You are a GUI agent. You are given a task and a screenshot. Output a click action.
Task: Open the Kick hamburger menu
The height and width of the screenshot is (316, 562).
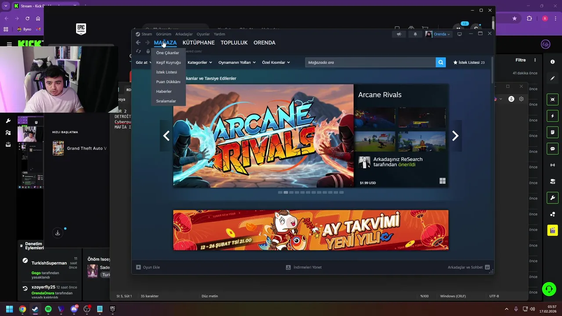tap(9, 44)
